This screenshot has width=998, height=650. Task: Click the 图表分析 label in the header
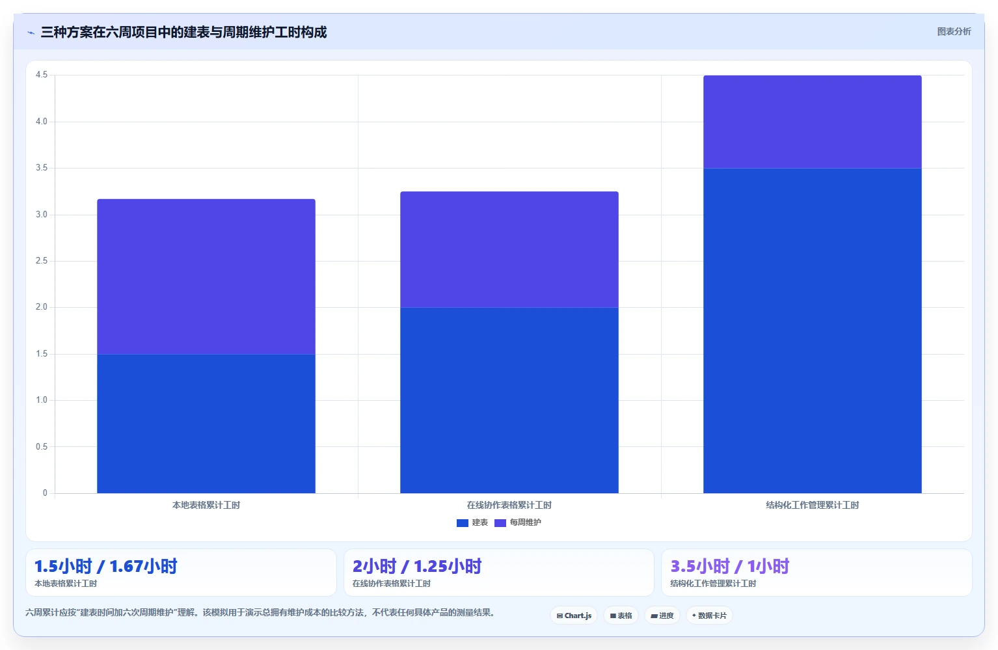coord(954,32)
